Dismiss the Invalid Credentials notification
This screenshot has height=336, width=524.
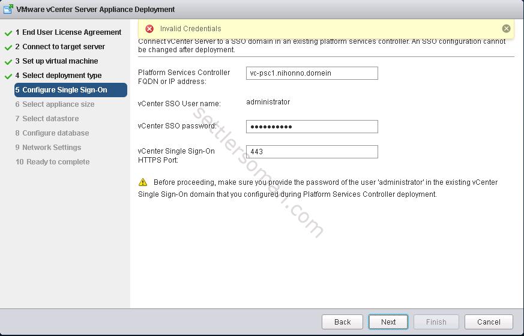click(x=506, y=29)
